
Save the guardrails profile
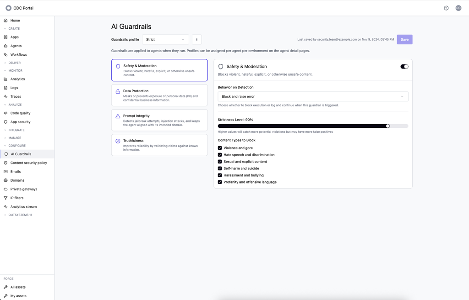pyautogui.click(x=404, y=39)
